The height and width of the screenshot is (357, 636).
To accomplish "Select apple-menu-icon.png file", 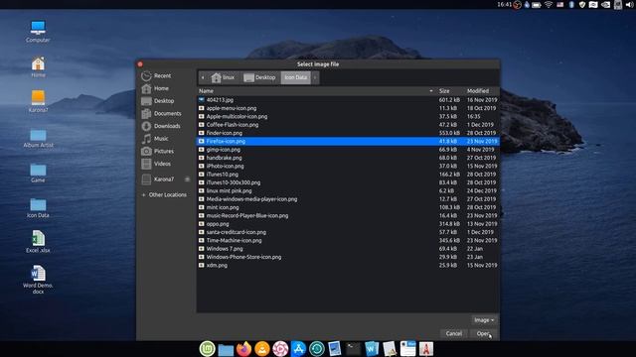I will (x=348, y=108).
